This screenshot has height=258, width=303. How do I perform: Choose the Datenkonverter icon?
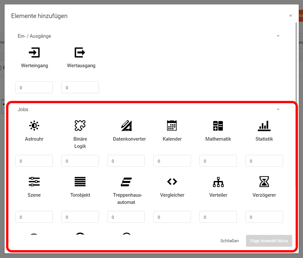(x=126, y=125)
